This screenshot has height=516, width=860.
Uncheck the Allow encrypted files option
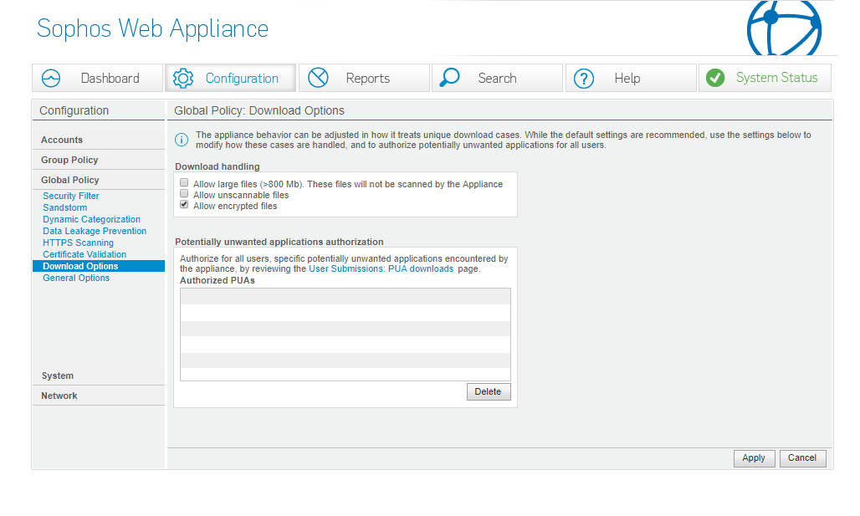183,204
